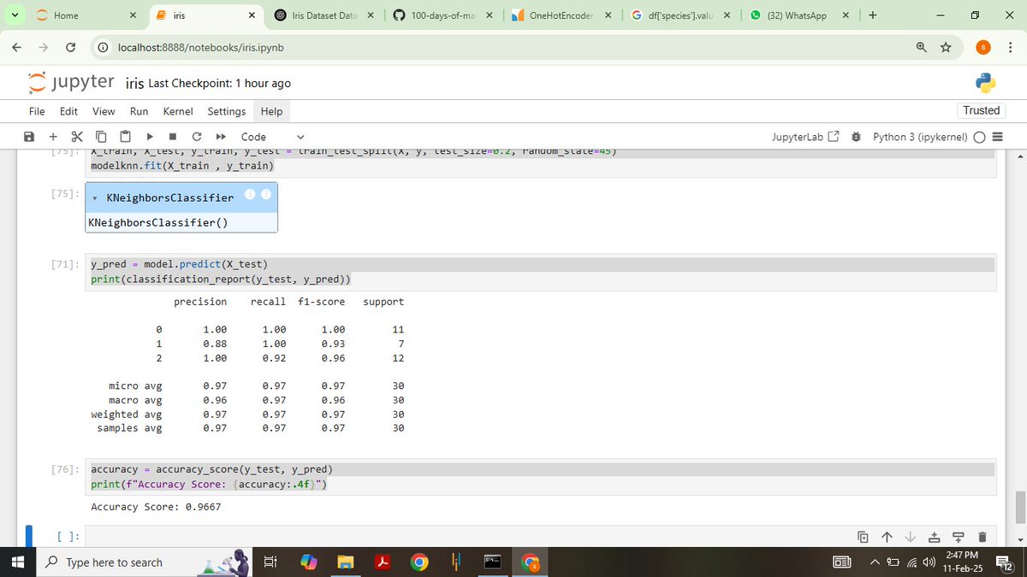Copy the selected cell from toolbar
This screenshot has width=1027, height=577.
(x=101, y=137)
